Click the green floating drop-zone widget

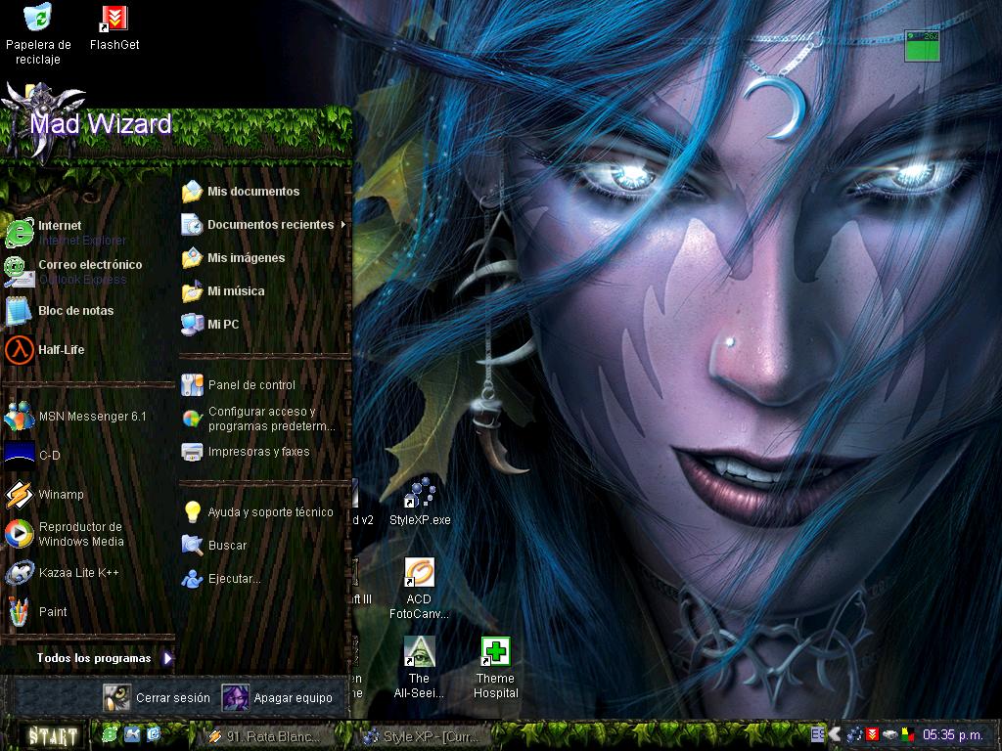(922, 46)
